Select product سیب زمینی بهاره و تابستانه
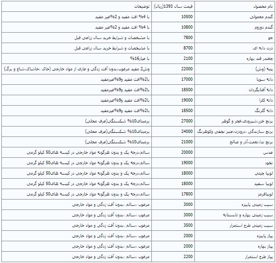 [247, 215]
